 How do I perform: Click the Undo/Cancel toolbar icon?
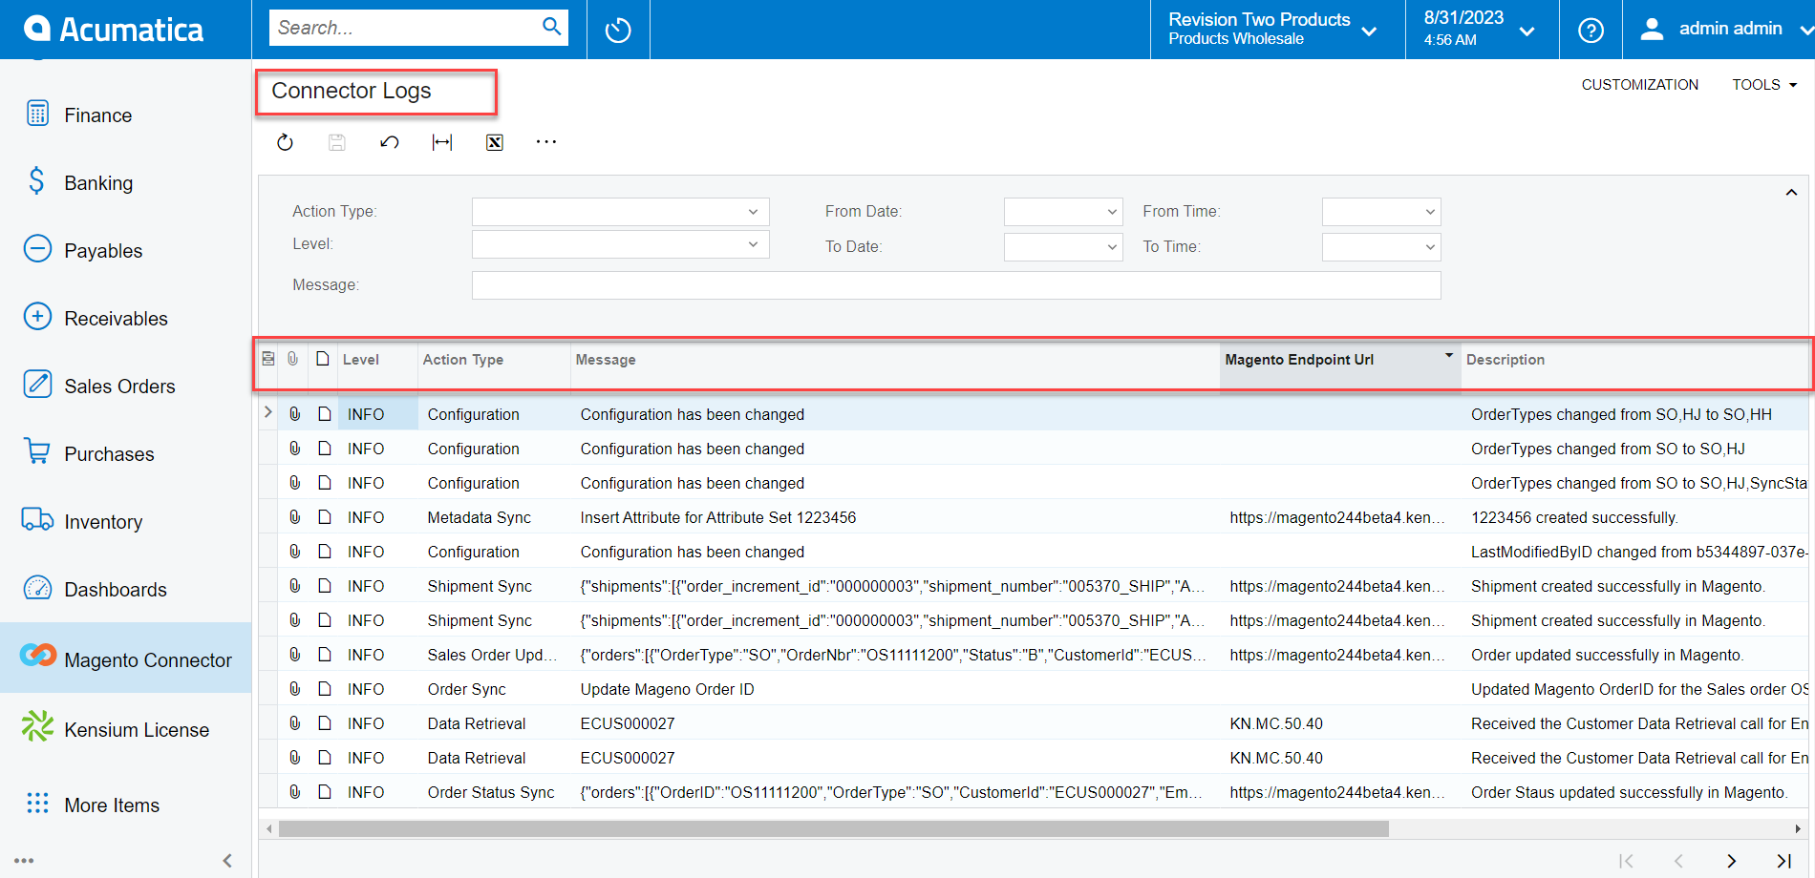pyautogui.click(x=389, y=141)
